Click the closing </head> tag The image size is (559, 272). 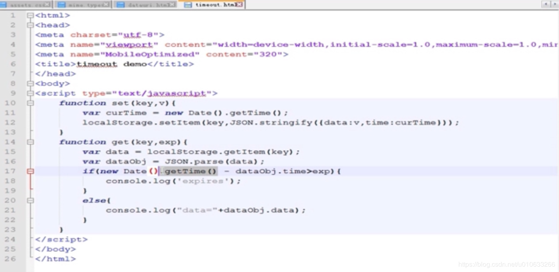pyautogui.click(x=56, y=74)
